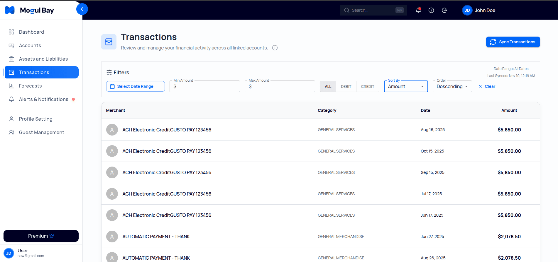Screen dimensions: 558x262
Task: Click the Amount column header
Action: (509, 110)
